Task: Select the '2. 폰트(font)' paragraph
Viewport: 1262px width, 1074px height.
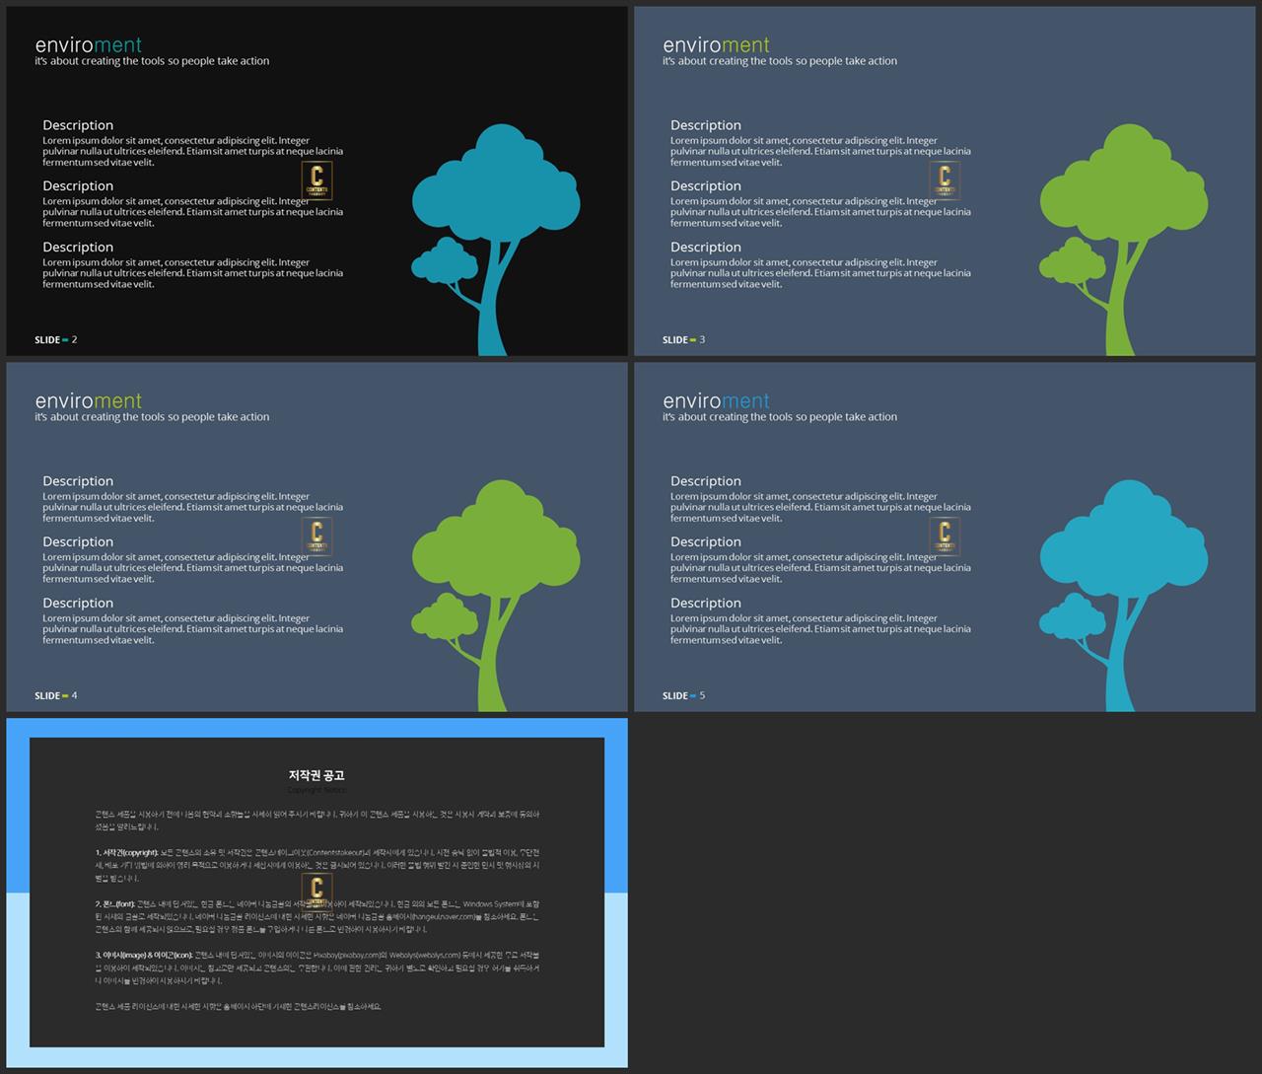Action: pyautogui.click(x=317, y=916)
